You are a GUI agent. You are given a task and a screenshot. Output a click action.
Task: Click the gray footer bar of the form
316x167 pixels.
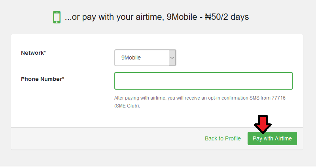coord(101,139)
